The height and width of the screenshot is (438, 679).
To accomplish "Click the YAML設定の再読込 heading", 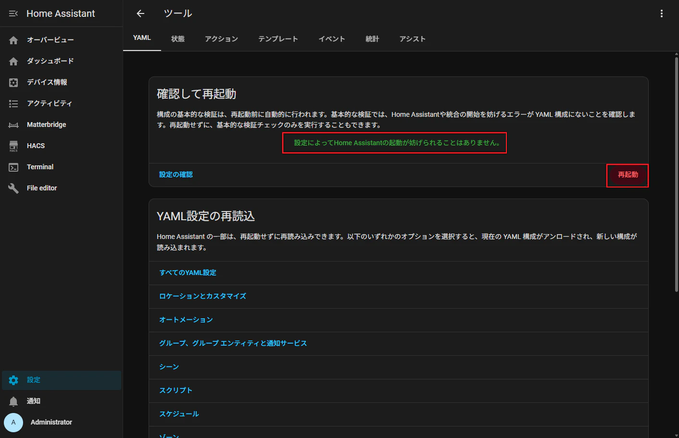I will [x=206, y=216].
